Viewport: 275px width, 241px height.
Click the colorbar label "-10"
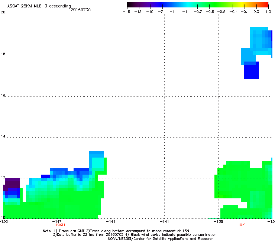point(150,12)
